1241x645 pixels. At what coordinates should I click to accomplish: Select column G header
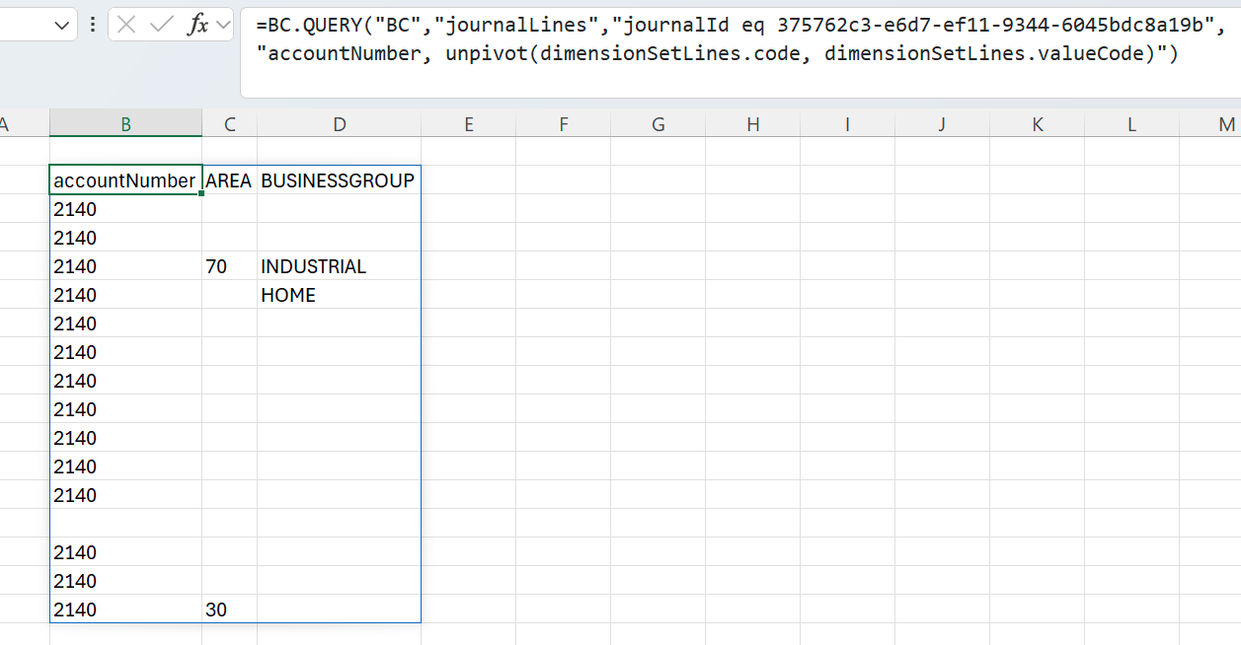tap(658, 124)
